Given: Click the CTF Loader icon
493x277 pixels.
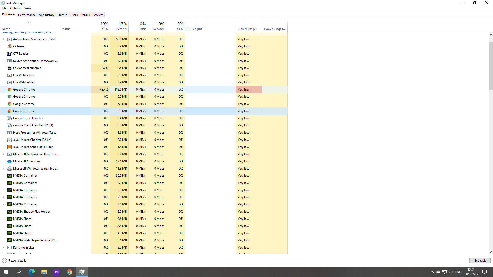Looking at the screenshot, I should [x=10, y=54].
